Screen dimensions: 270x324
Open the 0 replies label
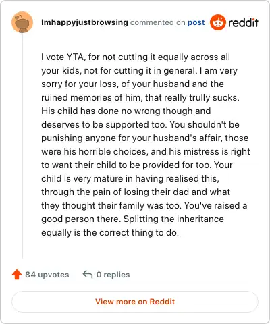click(113, 275)
